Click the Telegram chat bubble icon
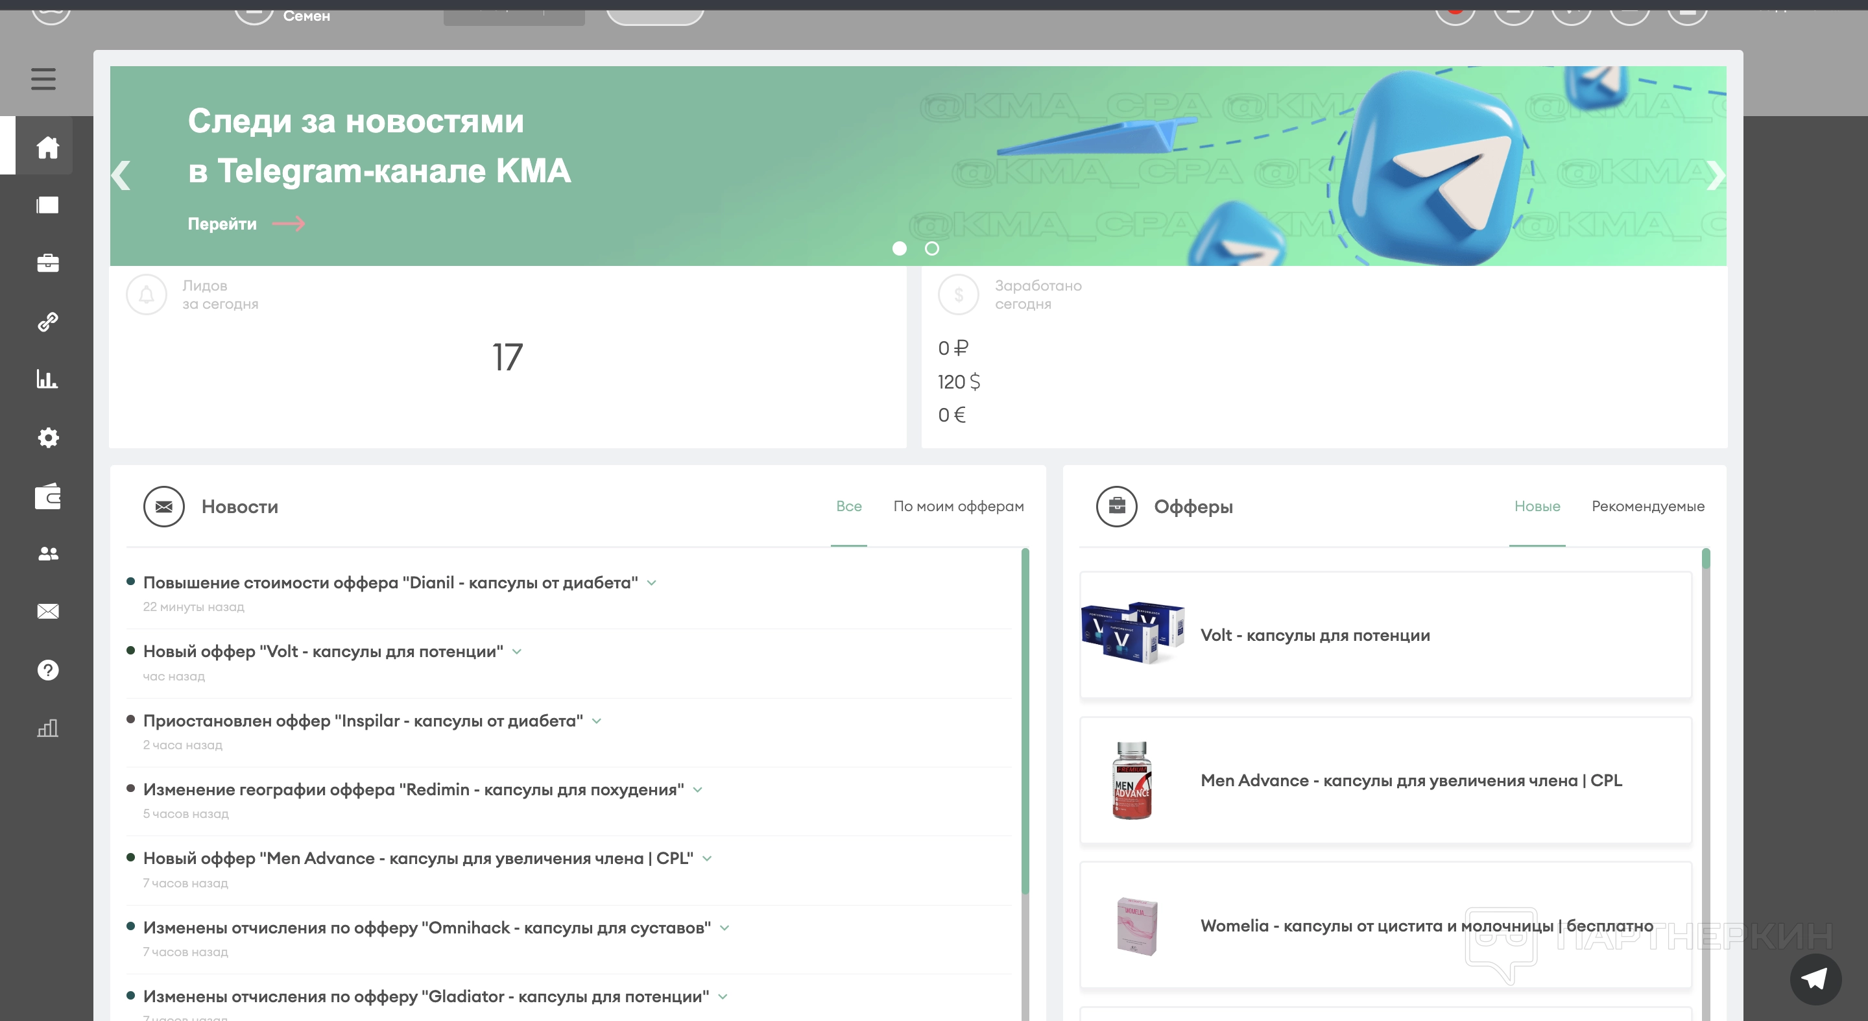Viewport: 1868px width, 1021px height. pos(1815,979)
